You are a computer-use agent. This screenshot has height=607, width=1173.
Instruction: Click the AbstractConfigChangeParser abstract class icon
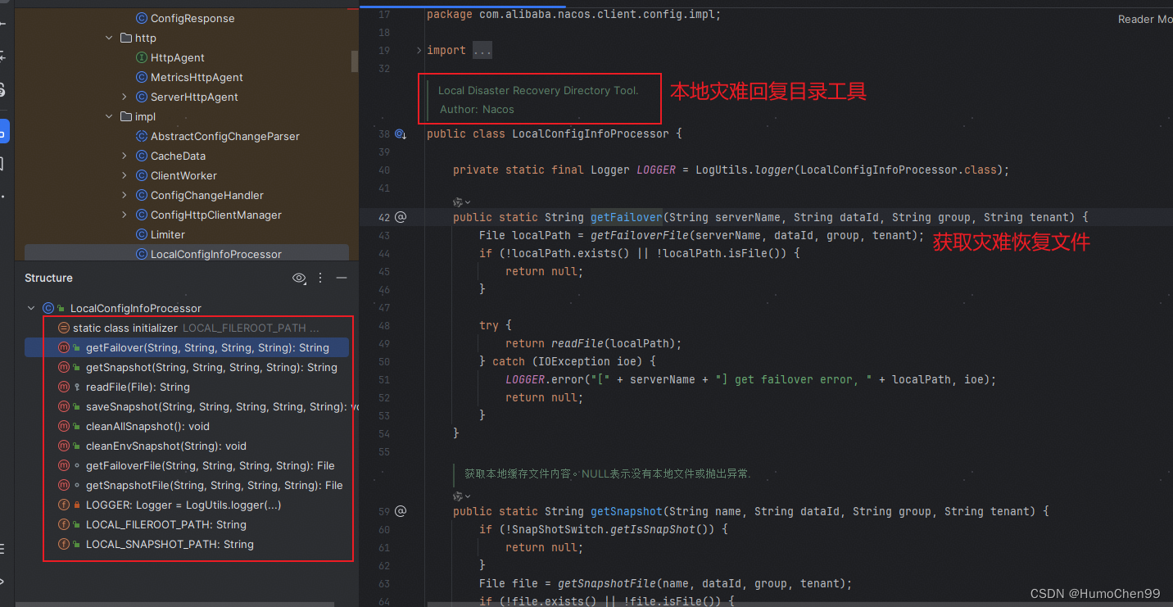[141, 136]
